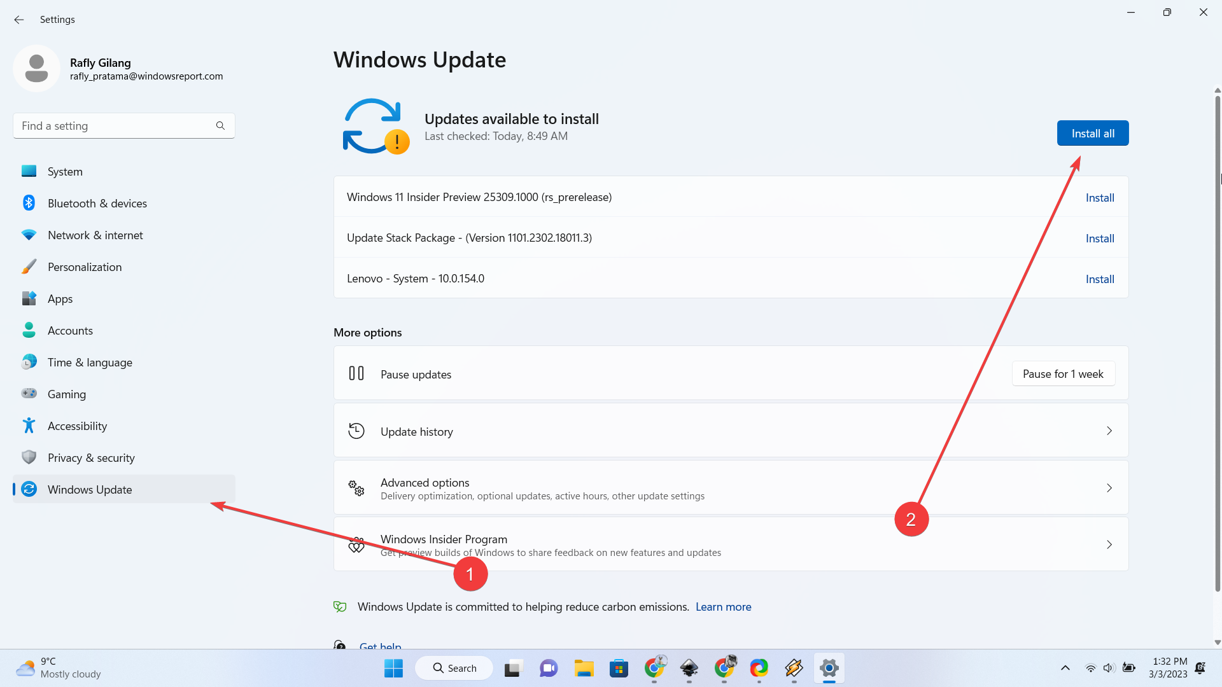Select the Privacy & security shield icon

29,457
